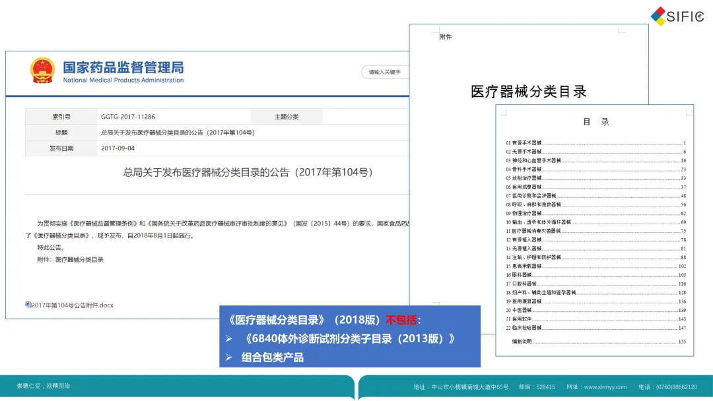The image size is (713, 401).
Task: Open TOC entry 19 医用康复器械
Action: click(595, 301)
